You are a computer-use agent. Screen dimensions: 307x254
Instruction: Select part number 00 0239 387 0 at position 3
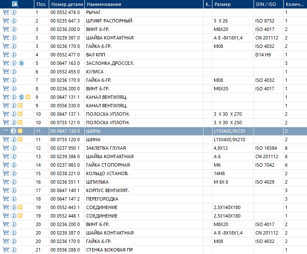tap(65, 38)
